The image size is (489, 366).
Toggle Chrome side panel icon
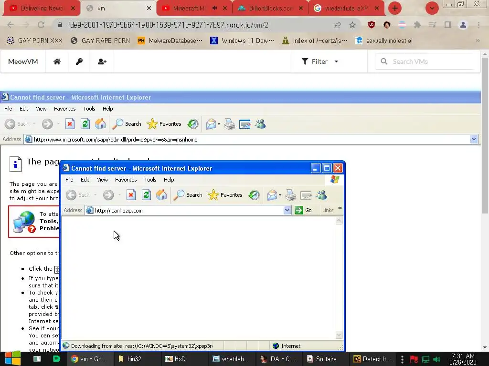[448, 25]
